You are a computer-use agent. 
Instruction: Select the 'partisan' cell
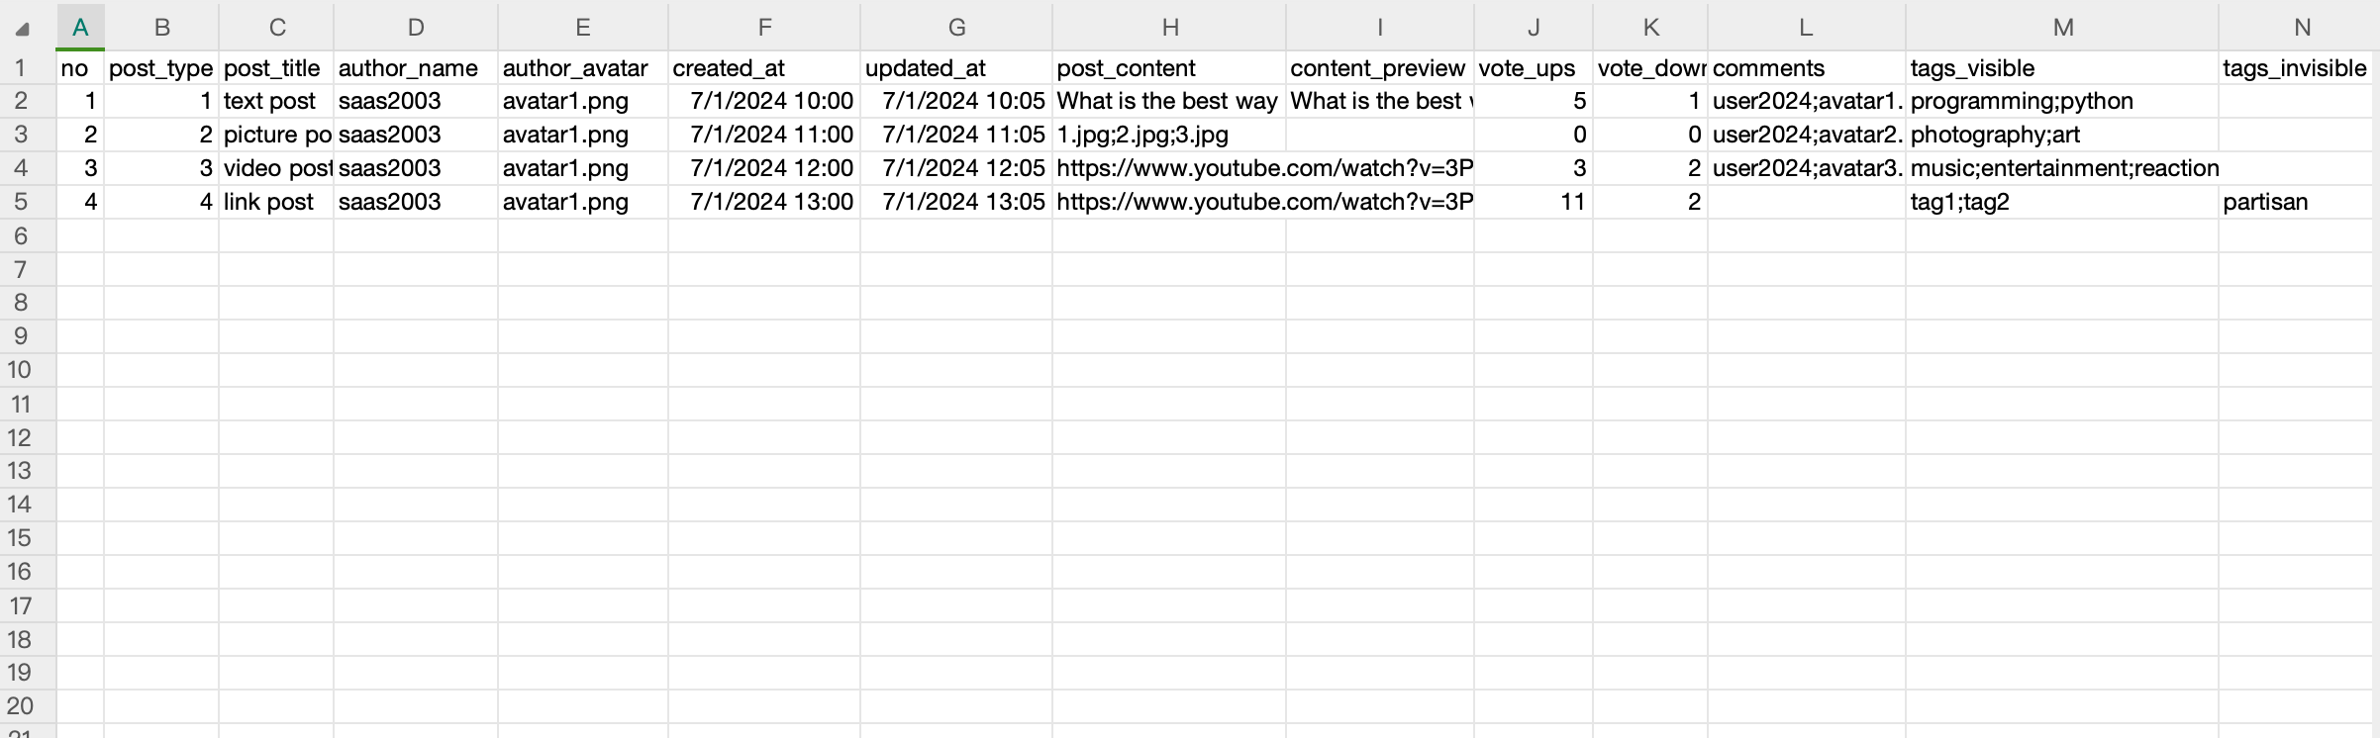tap(2297, 202)
